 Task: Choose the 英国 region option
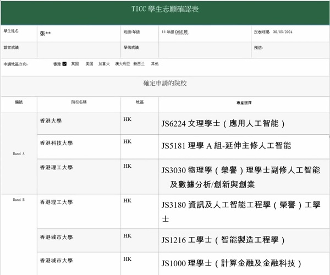[x=75, y=64]
